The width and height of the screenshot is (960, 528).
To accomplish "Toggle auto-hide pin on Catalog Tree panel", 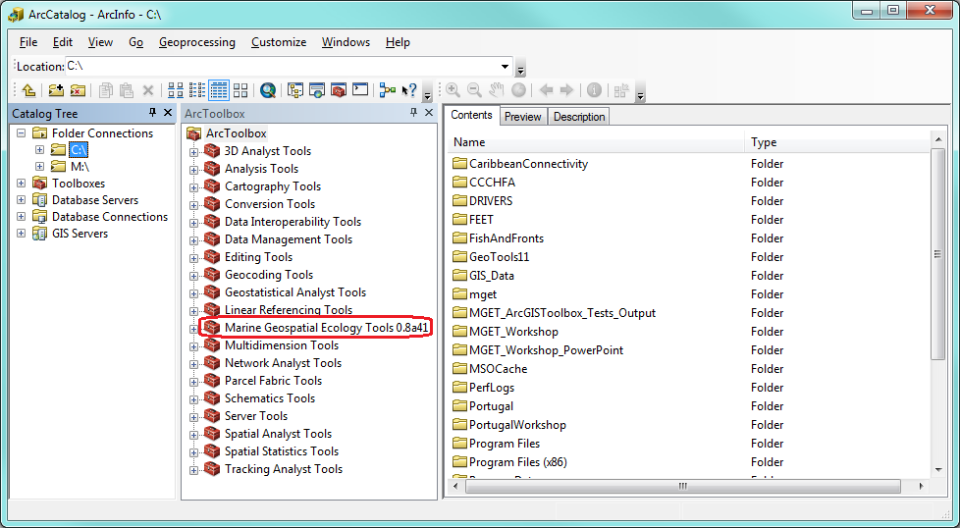I will pos(152,113).
